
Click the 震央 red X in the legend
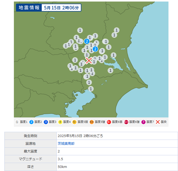tap(158, 122)
